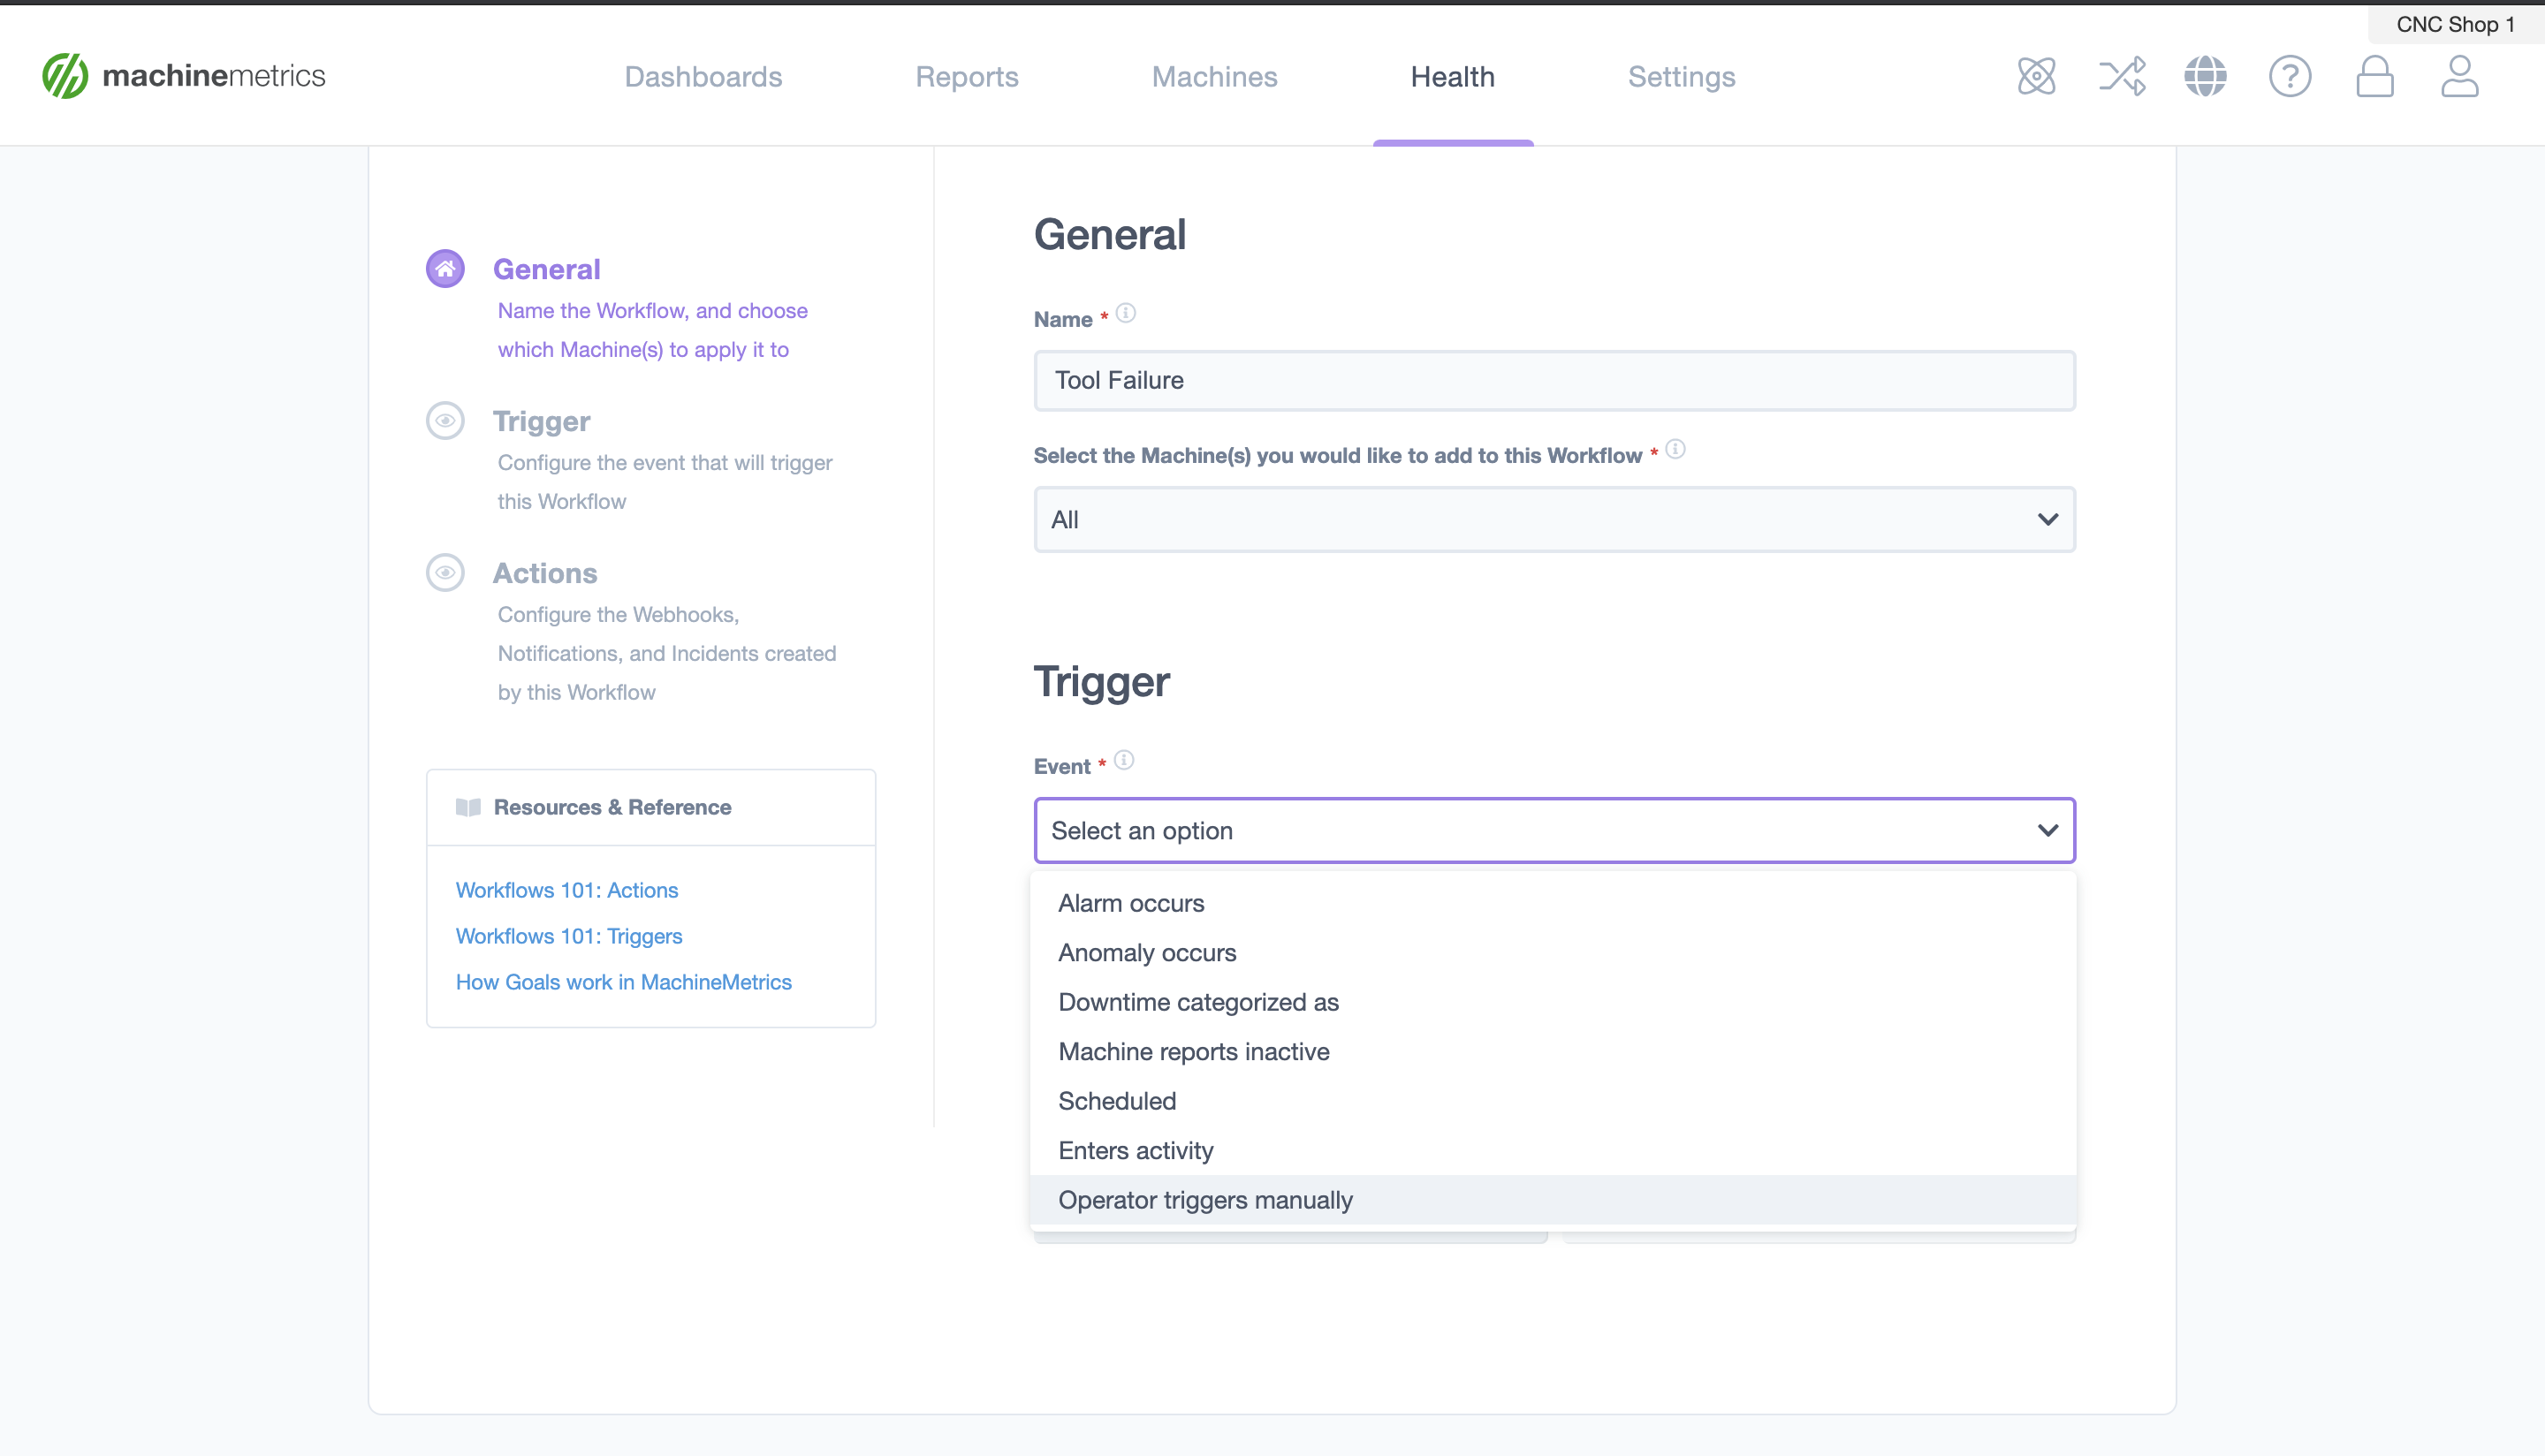Image resolution: width=2545 pixels, height=1456 pixels.
Task: Click 'How Goals work in MachineMetrics' link
Action: coord(626,981)
